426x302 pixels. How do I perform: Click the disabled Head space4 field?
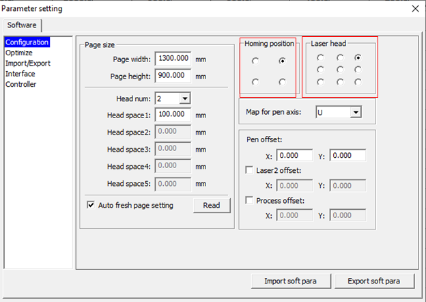click(173, 165)
